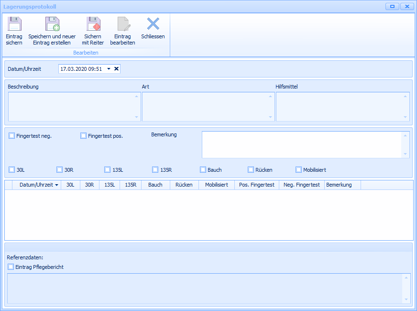Click the Schliessen X icon in toolbar
This screenshot has height=311, width=417.
[x=153, y=24]
